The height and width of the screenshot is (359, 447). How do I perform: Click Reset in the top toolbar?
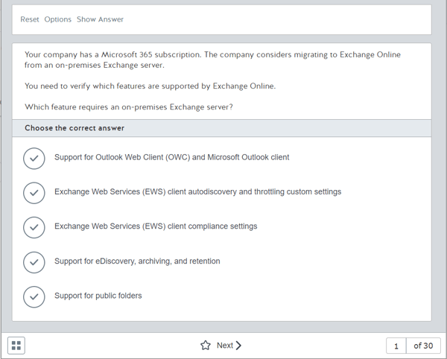[x=30, y=19]
